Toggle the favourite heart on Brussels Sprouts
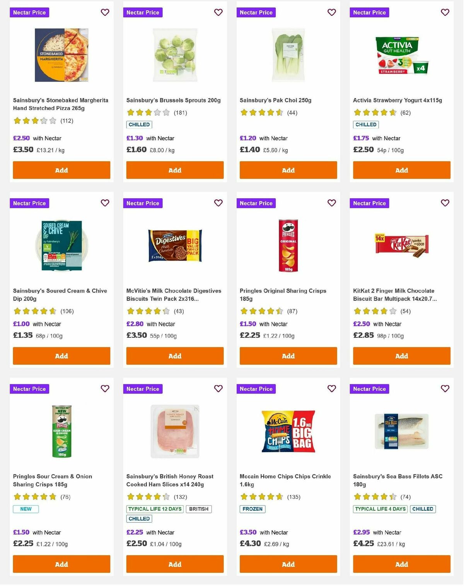 tap(218, 12)
